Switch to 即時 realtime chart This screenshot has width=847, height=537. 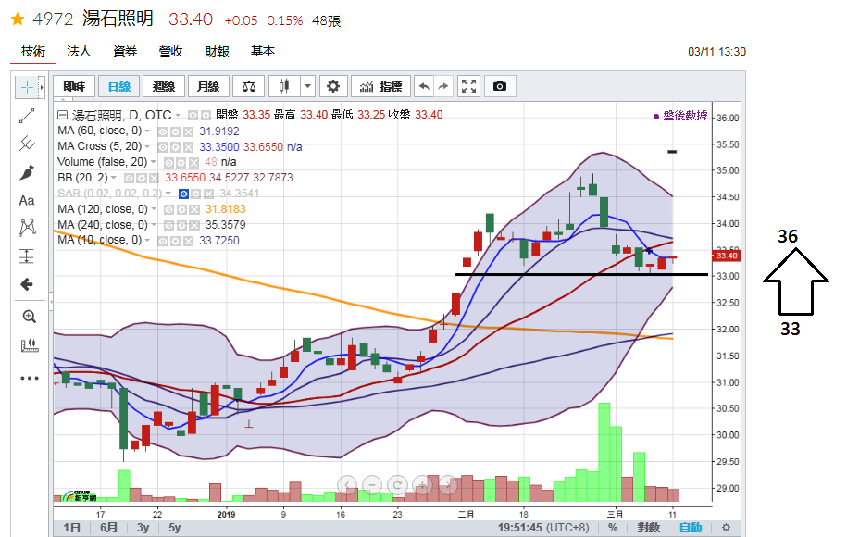click(74, 86)
